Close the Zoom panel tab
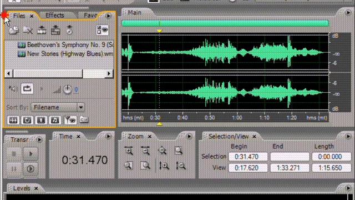Image resolution: width=355 pixels, height=200 pixels. [150, 137]
